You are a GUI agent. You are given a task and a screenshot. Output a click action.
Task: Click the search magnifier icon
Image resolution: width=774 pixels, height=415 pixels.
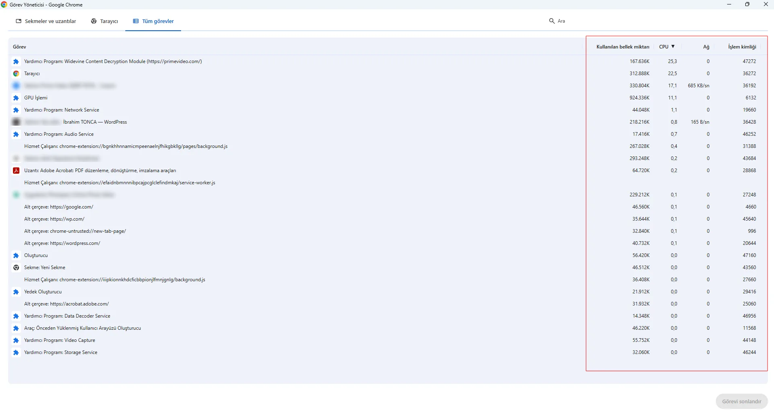[x=552, y=21]
